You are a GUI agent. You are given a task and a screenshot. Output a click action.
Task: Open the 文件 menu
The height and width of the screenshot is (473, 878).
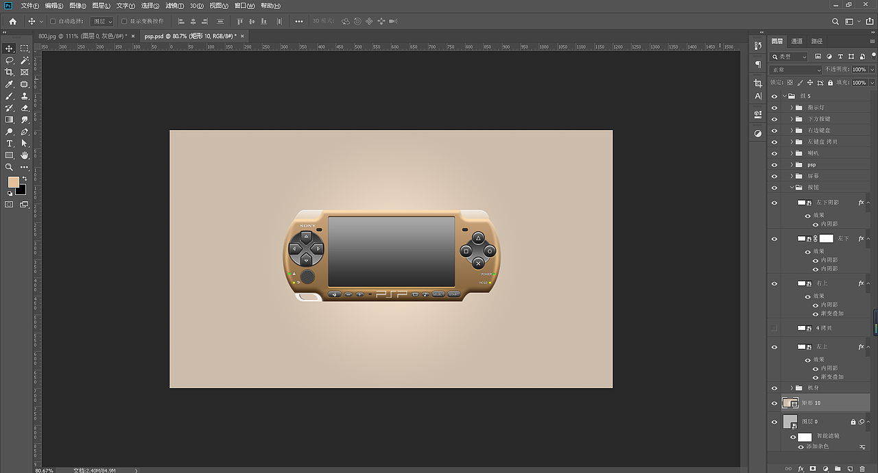click(x=29, y=5)
